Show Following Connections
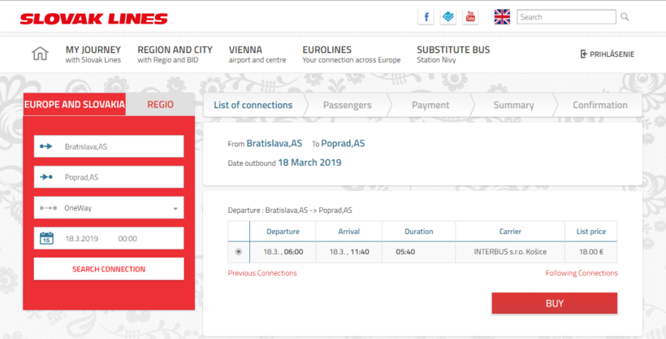Viewport: 666px width, 339px height. (x=581, y=273)
